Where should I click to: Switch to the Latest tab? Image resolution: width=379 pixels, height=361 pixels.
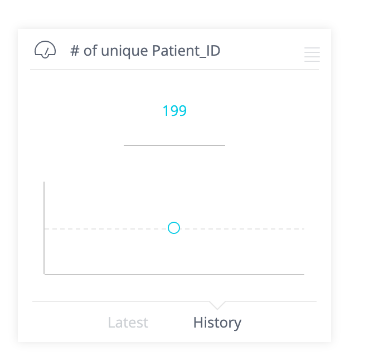tap(128, 323)
